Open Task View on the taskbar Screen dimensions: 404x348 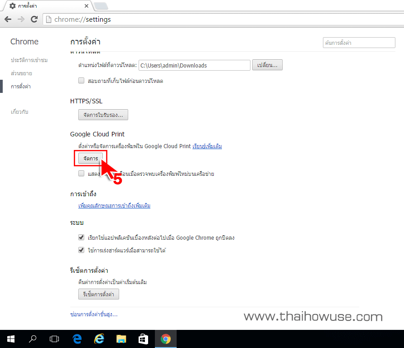click(x=54, y=339)
